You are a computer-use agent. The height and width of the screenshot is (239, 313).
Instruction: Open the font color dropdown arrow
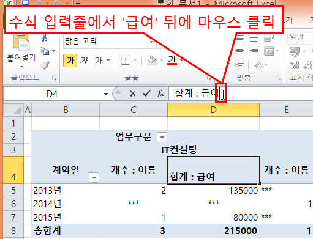(x=181, y=60)
